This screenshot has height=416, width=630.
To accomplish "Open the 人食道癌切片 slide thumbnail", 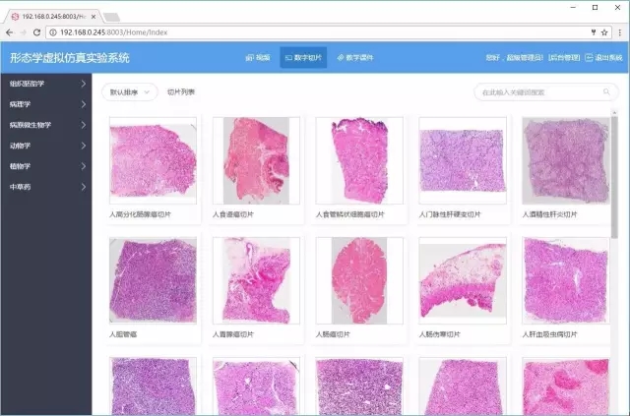I will [255, 160].
